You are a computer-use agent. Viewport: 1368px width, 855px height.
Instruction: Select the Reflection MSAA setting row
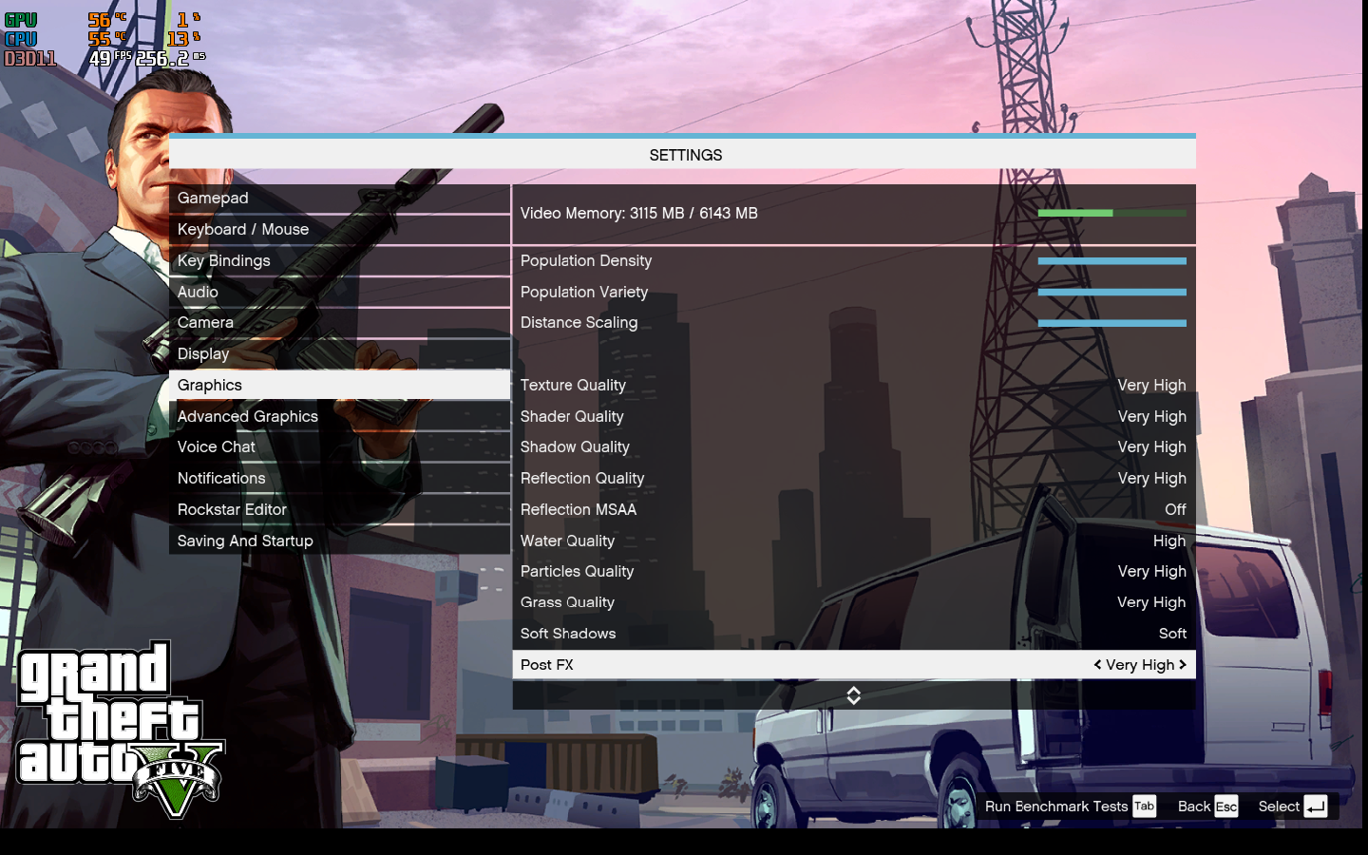click(x=854, y=509)
